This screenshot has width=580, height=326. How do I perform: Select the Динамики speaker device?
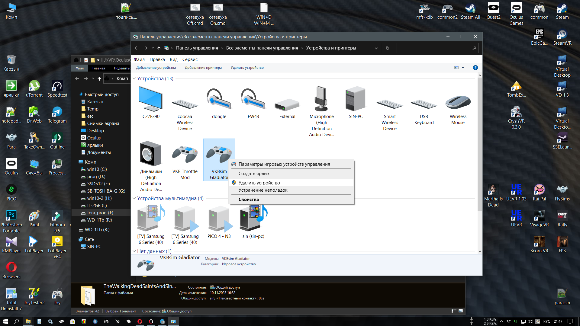[151, 166]
